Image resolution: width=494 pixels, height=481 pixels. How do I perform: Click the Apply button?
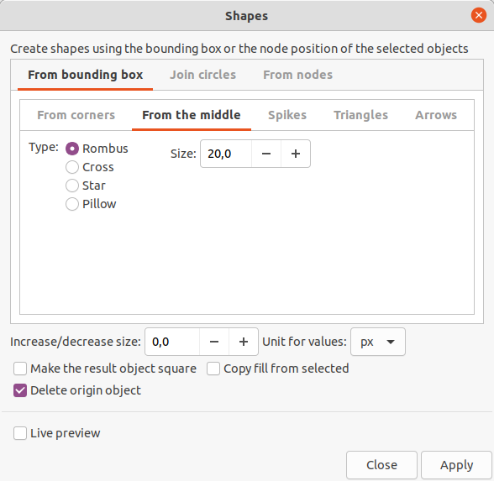pyautogui.click(x=456, y=465)
